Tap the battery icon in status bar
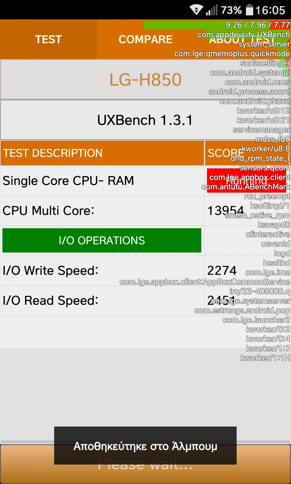 249,10
